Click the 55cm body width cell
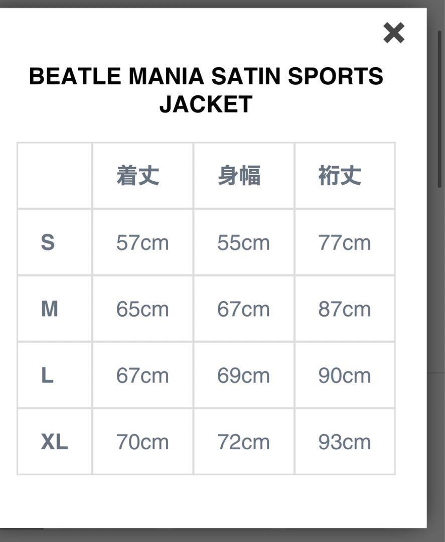Screen dimensions: 445x542 click(x=243, y=243)
